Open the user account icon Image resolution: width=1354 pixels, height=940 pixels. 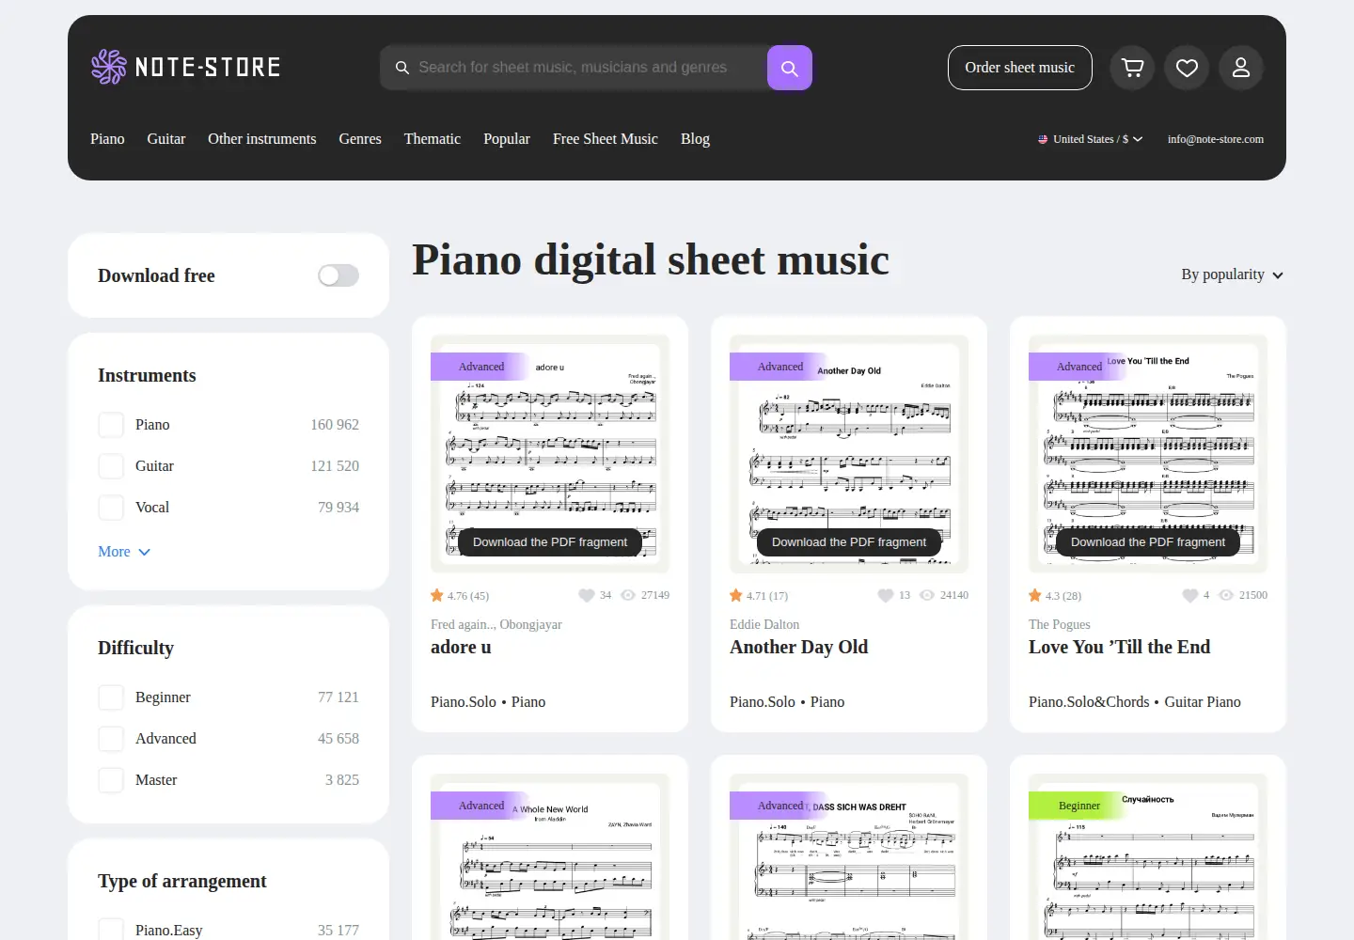[1241, 68]
